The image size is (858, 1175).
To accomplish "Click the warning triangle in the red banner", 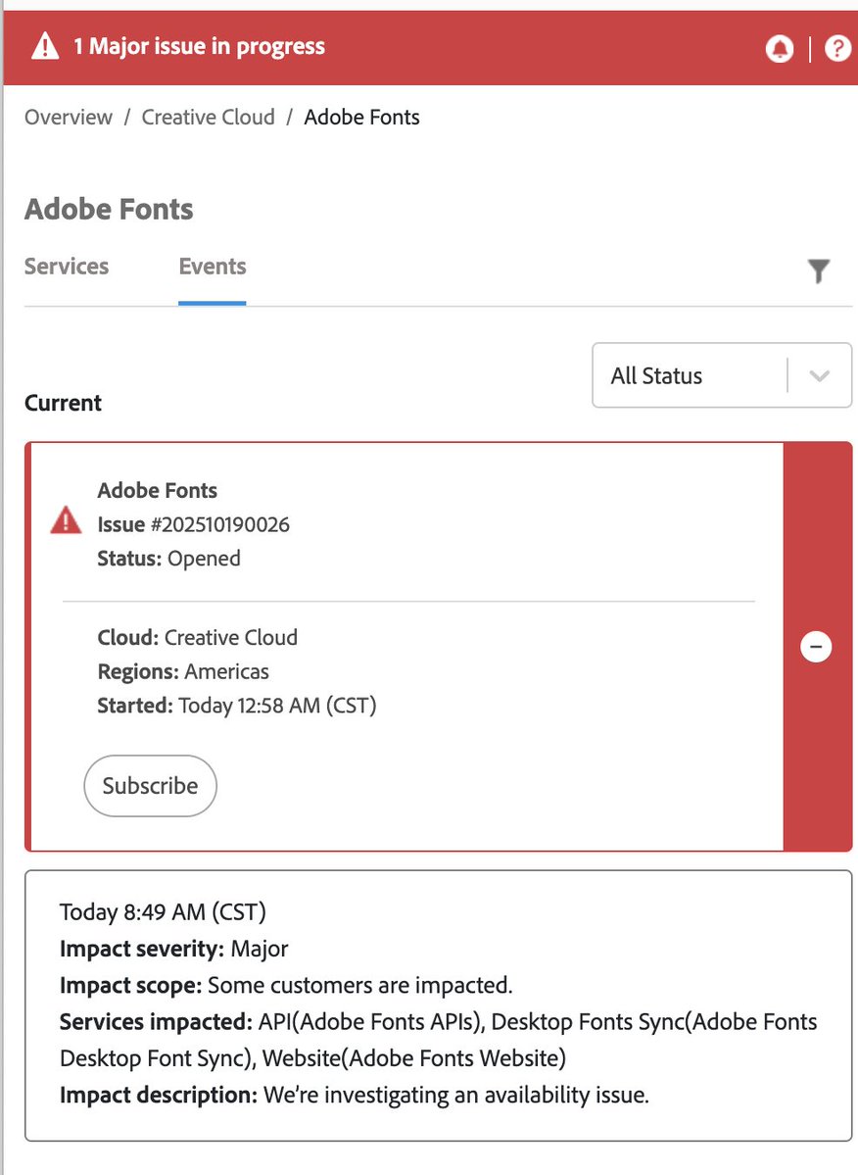I will [x=45, y=46].
